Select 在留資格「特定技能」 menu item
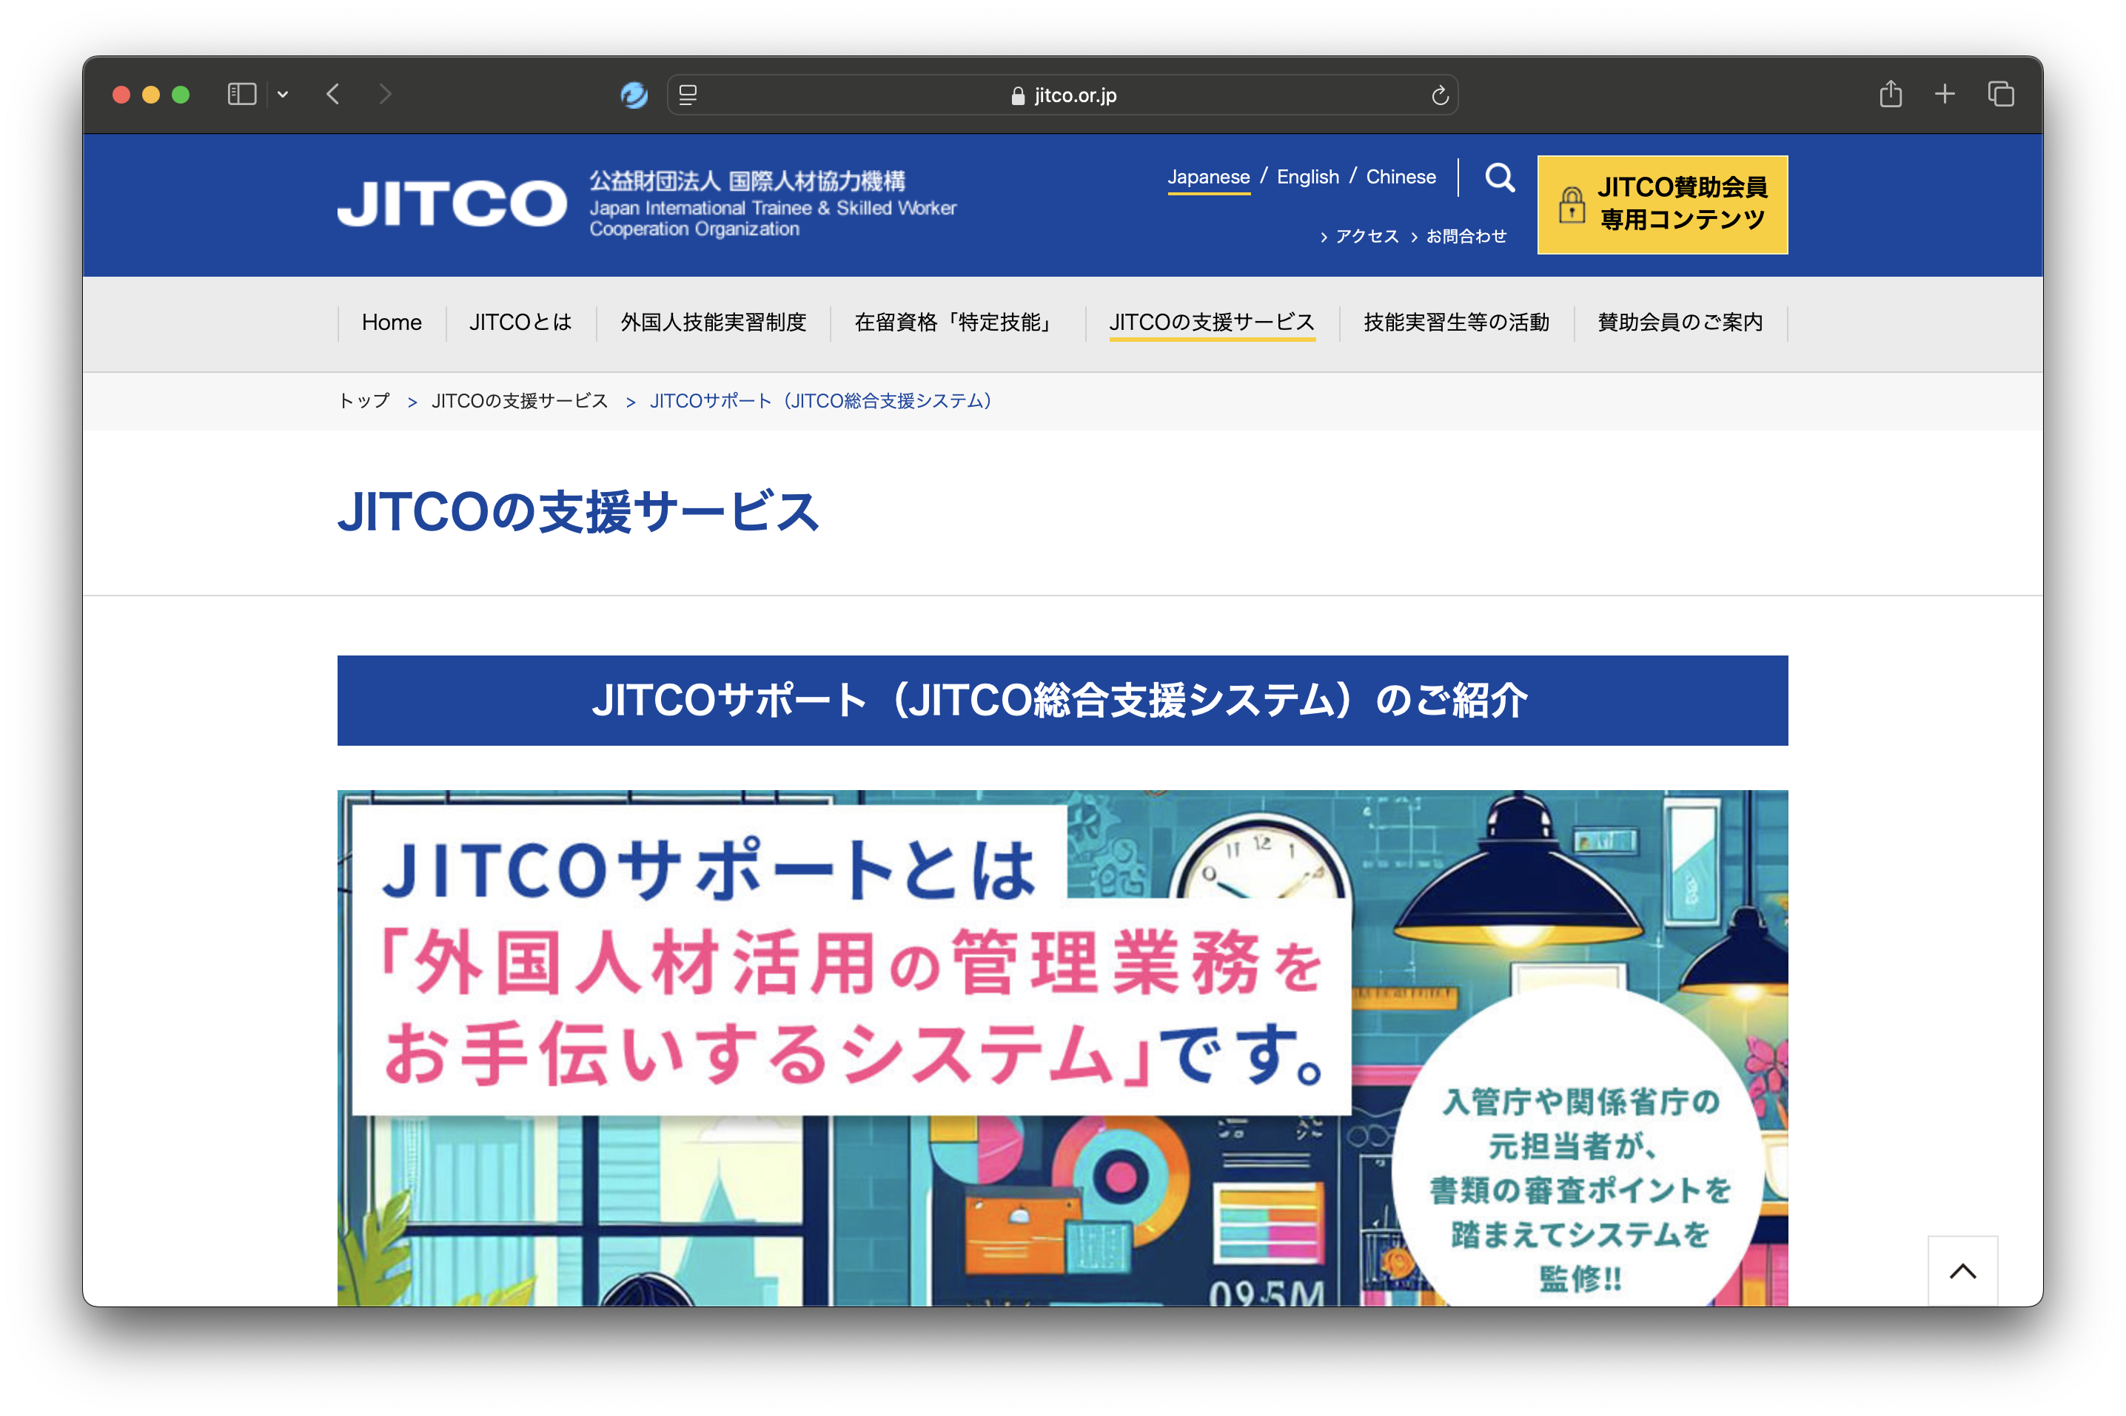Screen dimensions: 2126x1416 pyautogui.click(x=957, y=323)
